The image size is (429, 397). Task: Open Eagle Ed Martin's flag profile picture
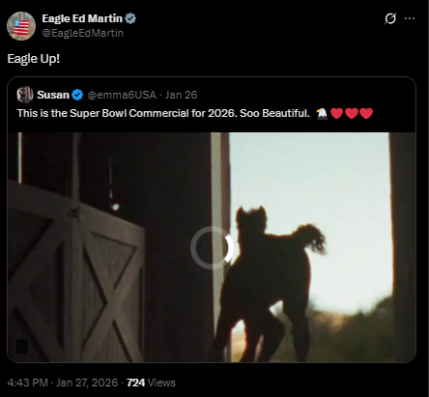point(21,26)
